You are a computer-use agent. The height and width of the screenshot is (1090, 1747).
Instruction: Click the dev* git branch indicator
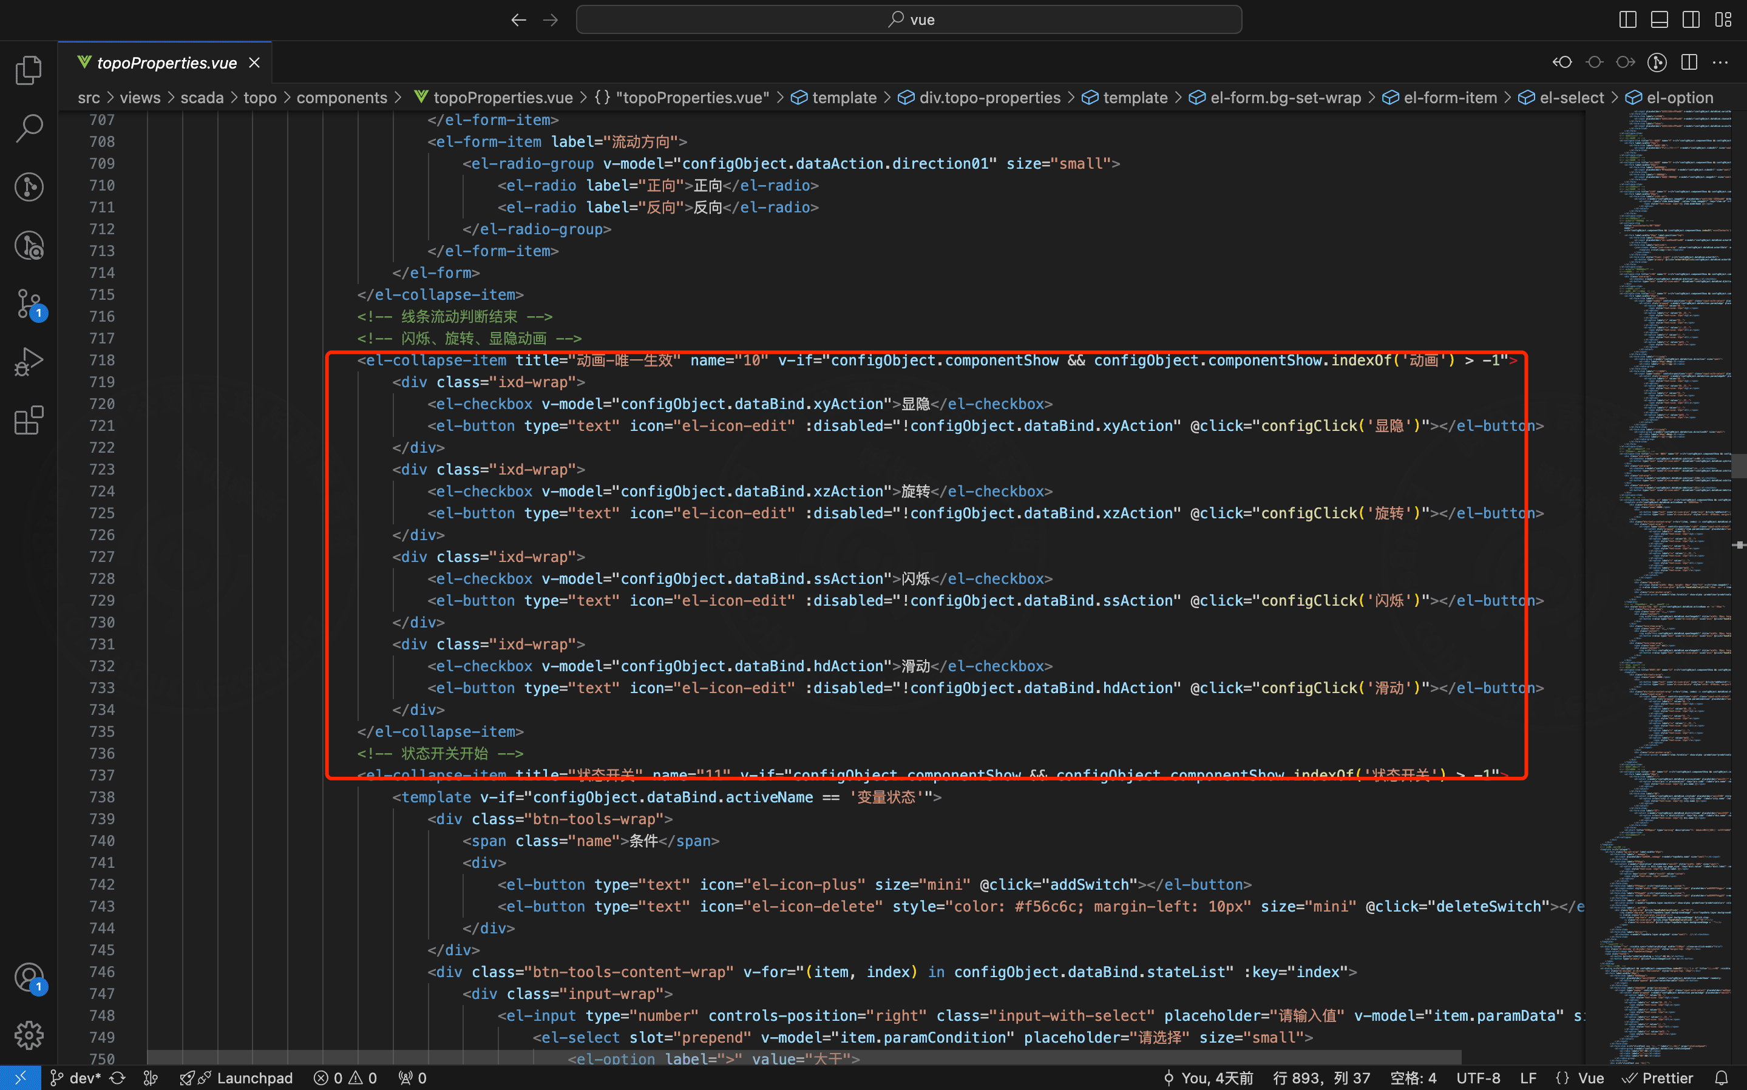(x=76, y=1078)
